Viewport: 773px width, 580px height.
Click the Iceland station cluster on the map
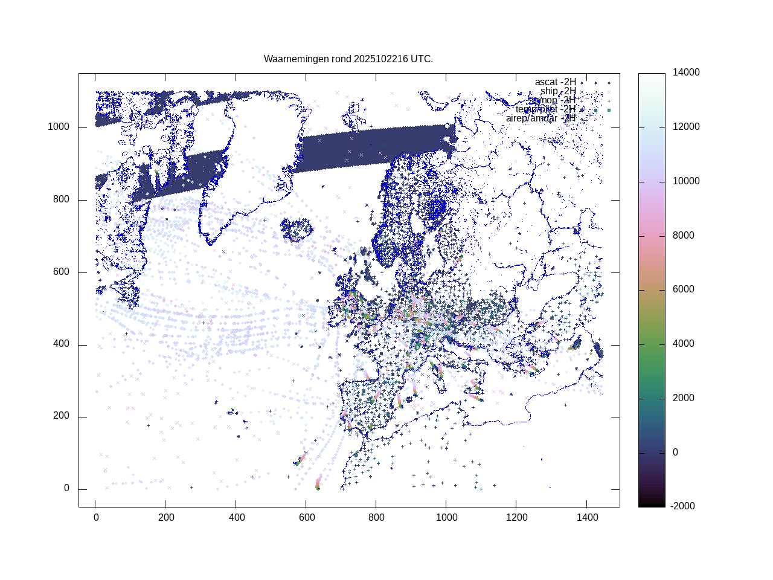[x=297, y=230]
